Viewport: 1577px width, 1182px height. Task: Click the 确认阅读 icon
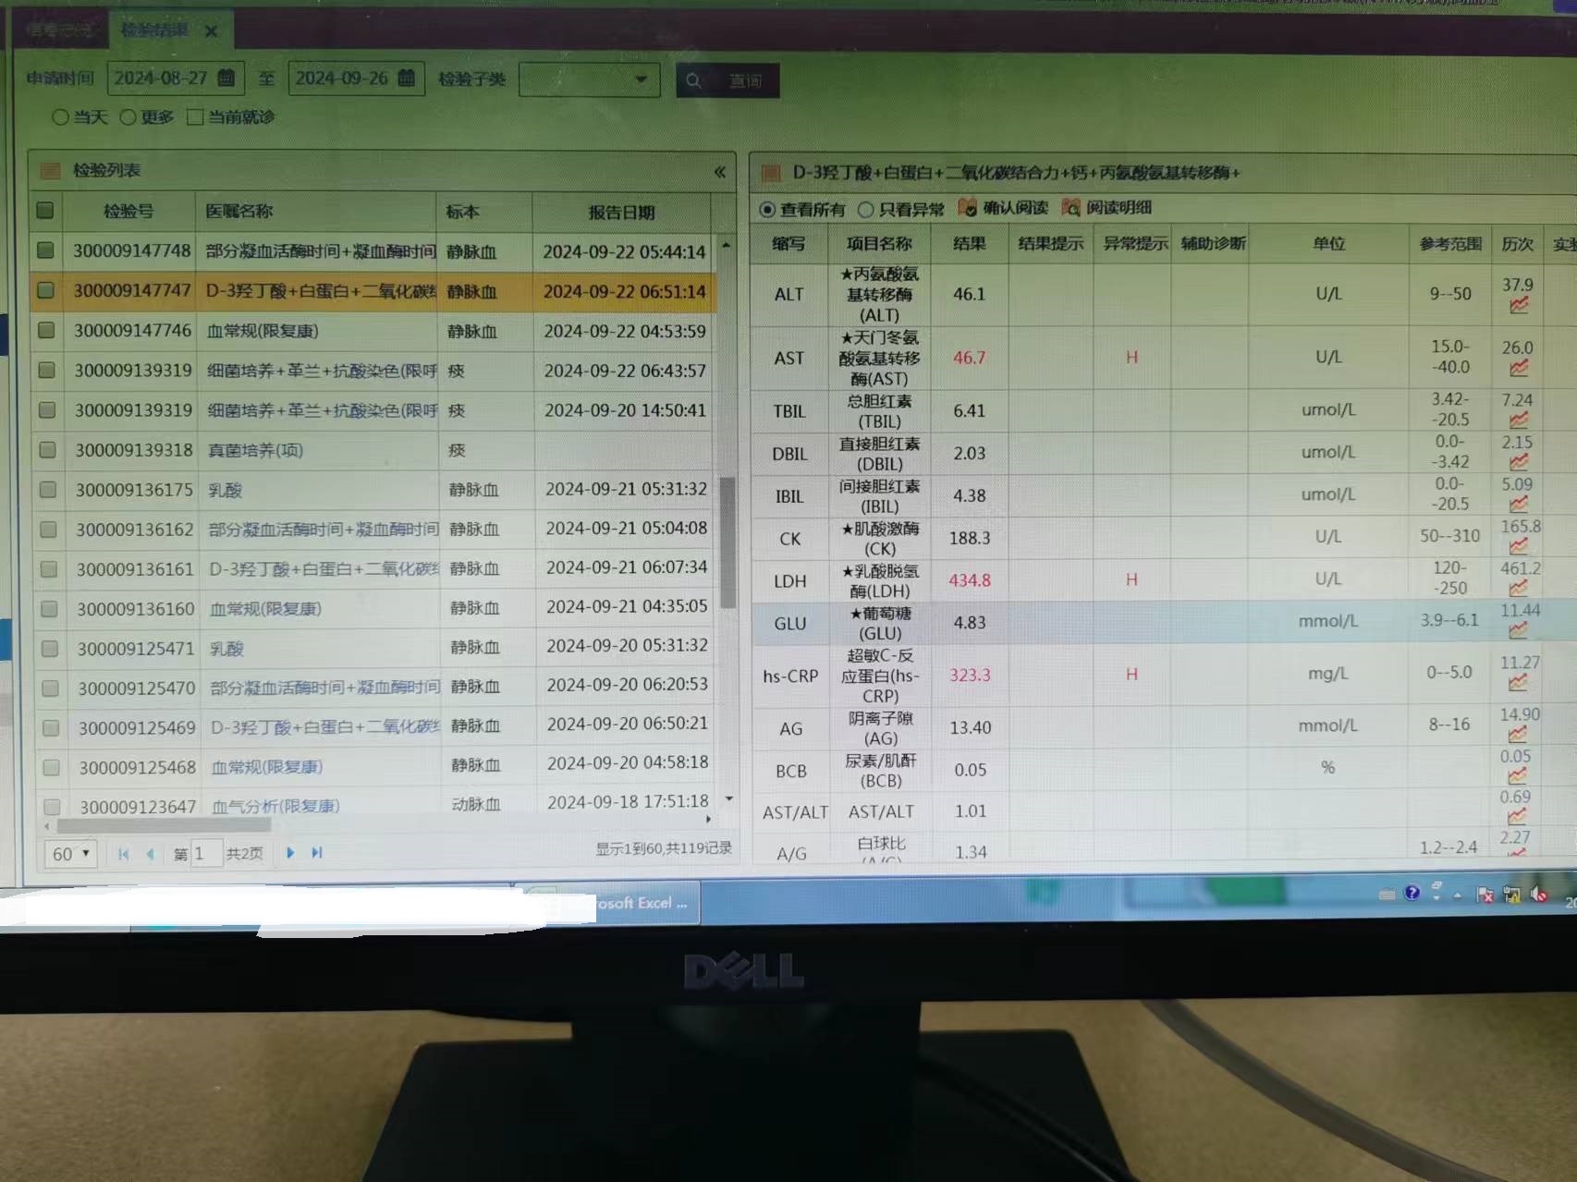[967, 208]
